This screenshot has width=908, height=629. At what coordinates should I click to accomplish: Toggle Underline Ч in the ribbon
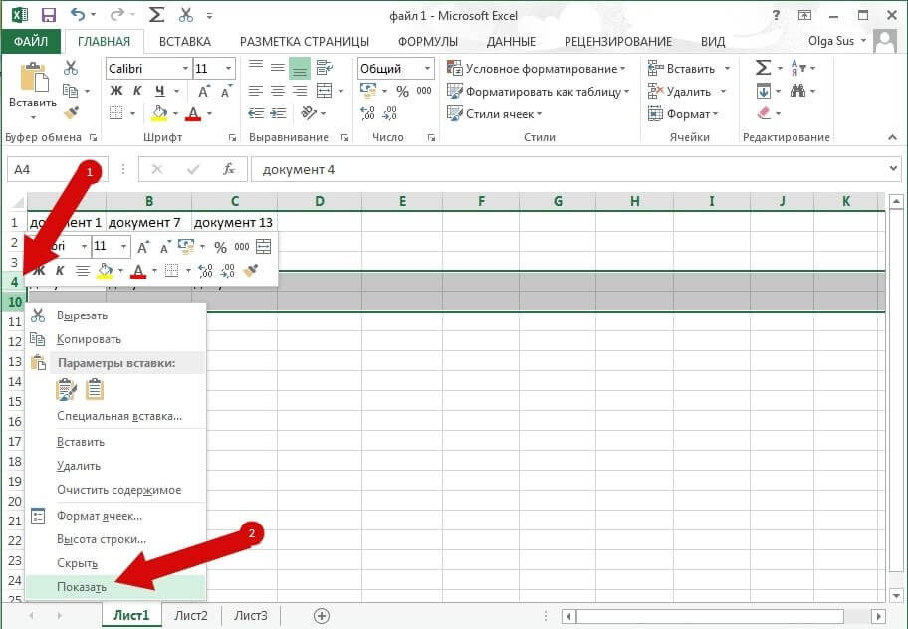[x=160, y=91]
